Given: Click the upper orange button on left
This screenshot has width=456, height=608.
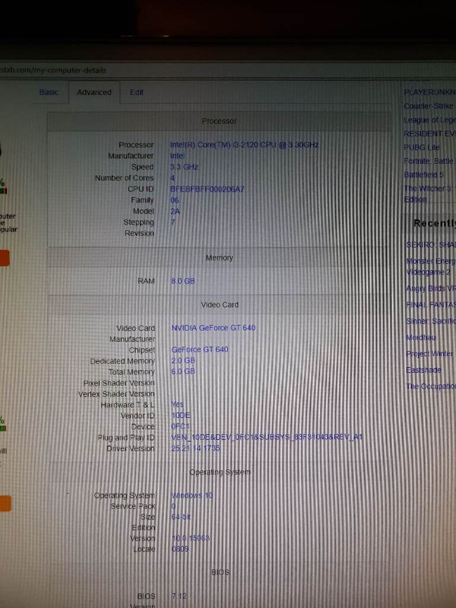Looking at the screenshot, I should coord(4,258).
